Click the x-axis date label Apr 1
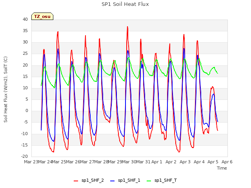This screenshot has width=251, height=188. coord(157,162)
